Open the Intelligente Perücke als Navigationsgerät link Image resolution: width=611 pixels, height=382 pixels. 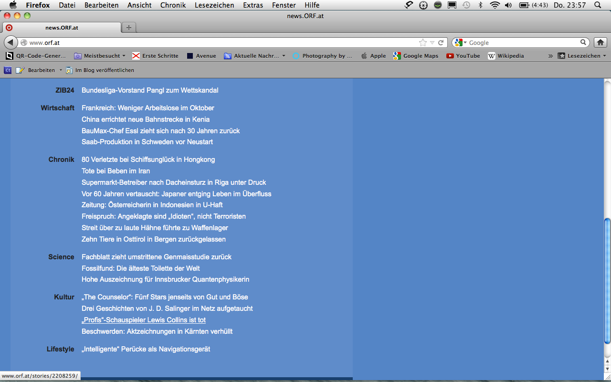coord(146,349)
